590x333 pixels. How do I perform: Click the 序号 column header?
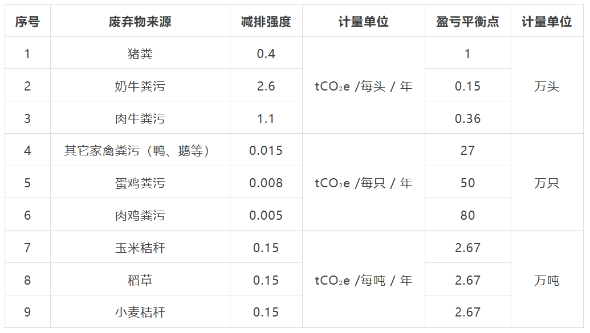[27, 22]
